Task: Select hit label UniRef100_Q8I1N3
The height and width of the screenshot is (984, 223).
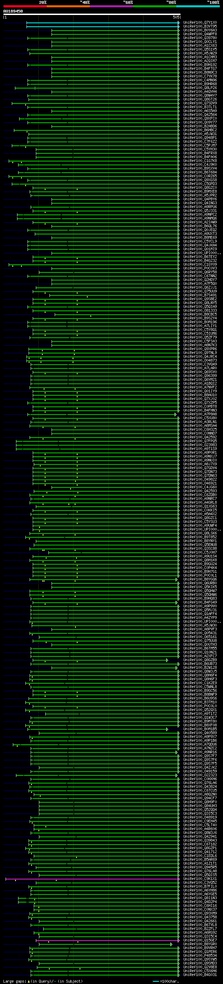Action: click(200, 898)
